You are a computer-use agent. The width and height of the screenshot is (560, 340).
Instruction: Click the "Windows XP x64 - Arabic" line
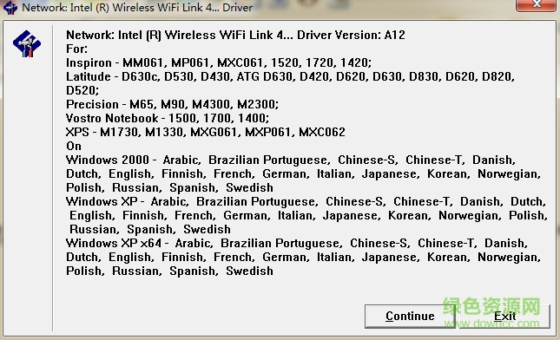point(297,244)
